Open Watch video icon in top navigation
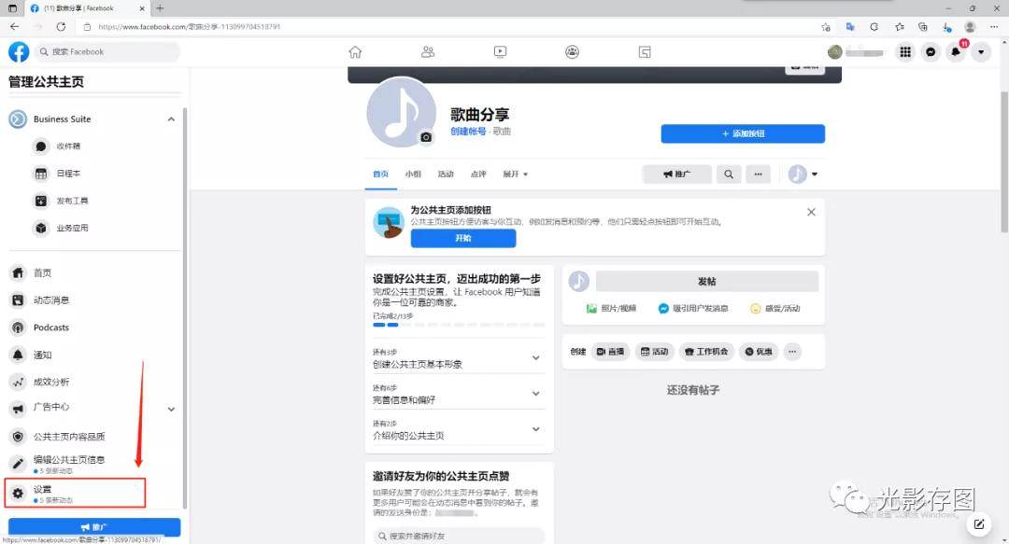The height and width of the screenshot is (544, 1009). tap(500, 52)
